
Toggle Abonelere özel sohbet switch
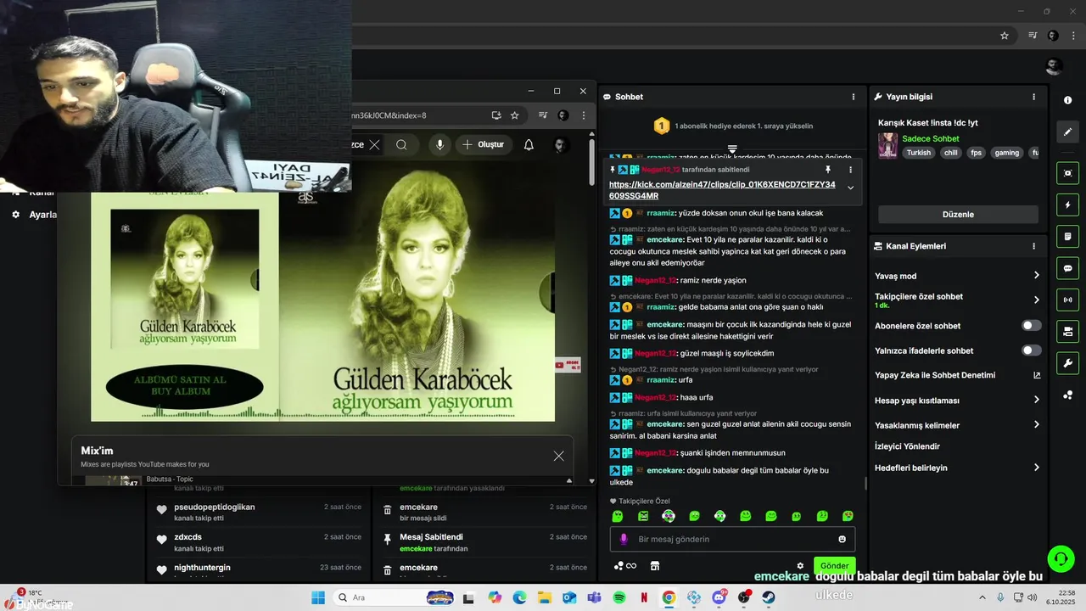[x=1031, y=326]
